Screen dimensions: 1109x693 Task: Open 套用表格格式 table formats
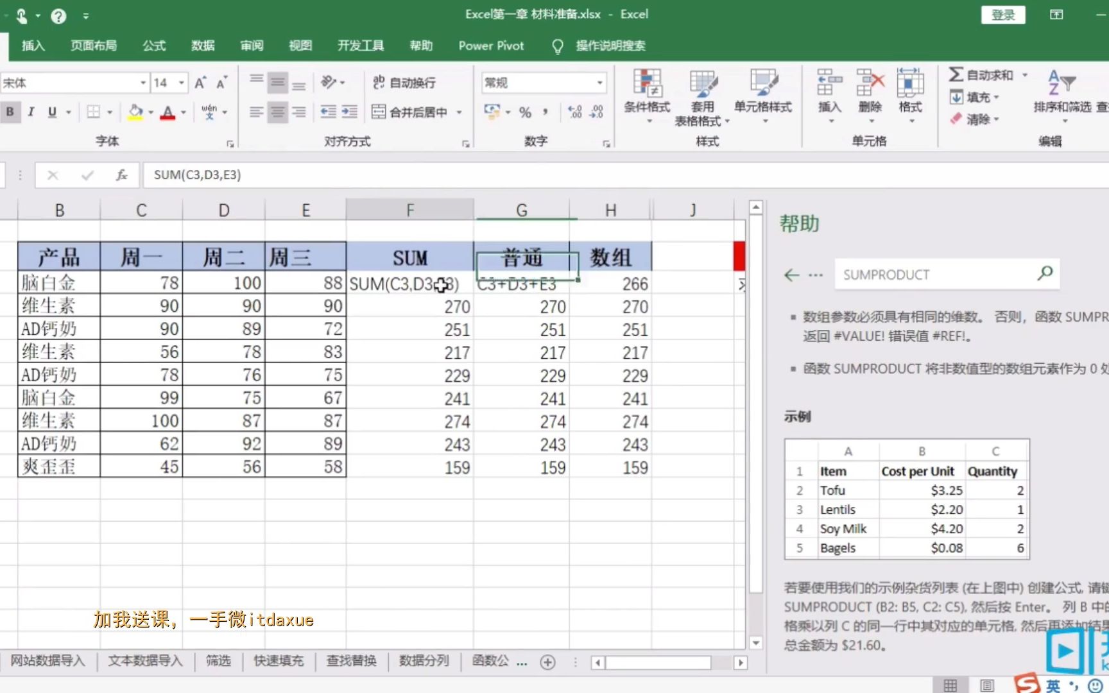(x=703, y=96)
